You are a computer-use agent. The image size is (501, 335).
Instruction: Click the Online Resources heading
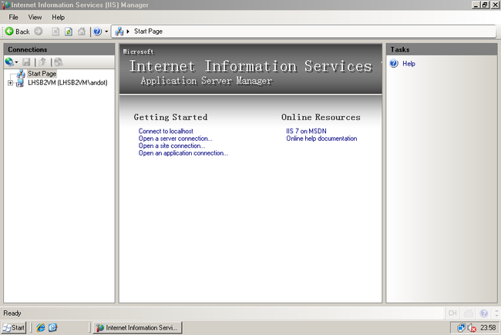click(321, 117)
